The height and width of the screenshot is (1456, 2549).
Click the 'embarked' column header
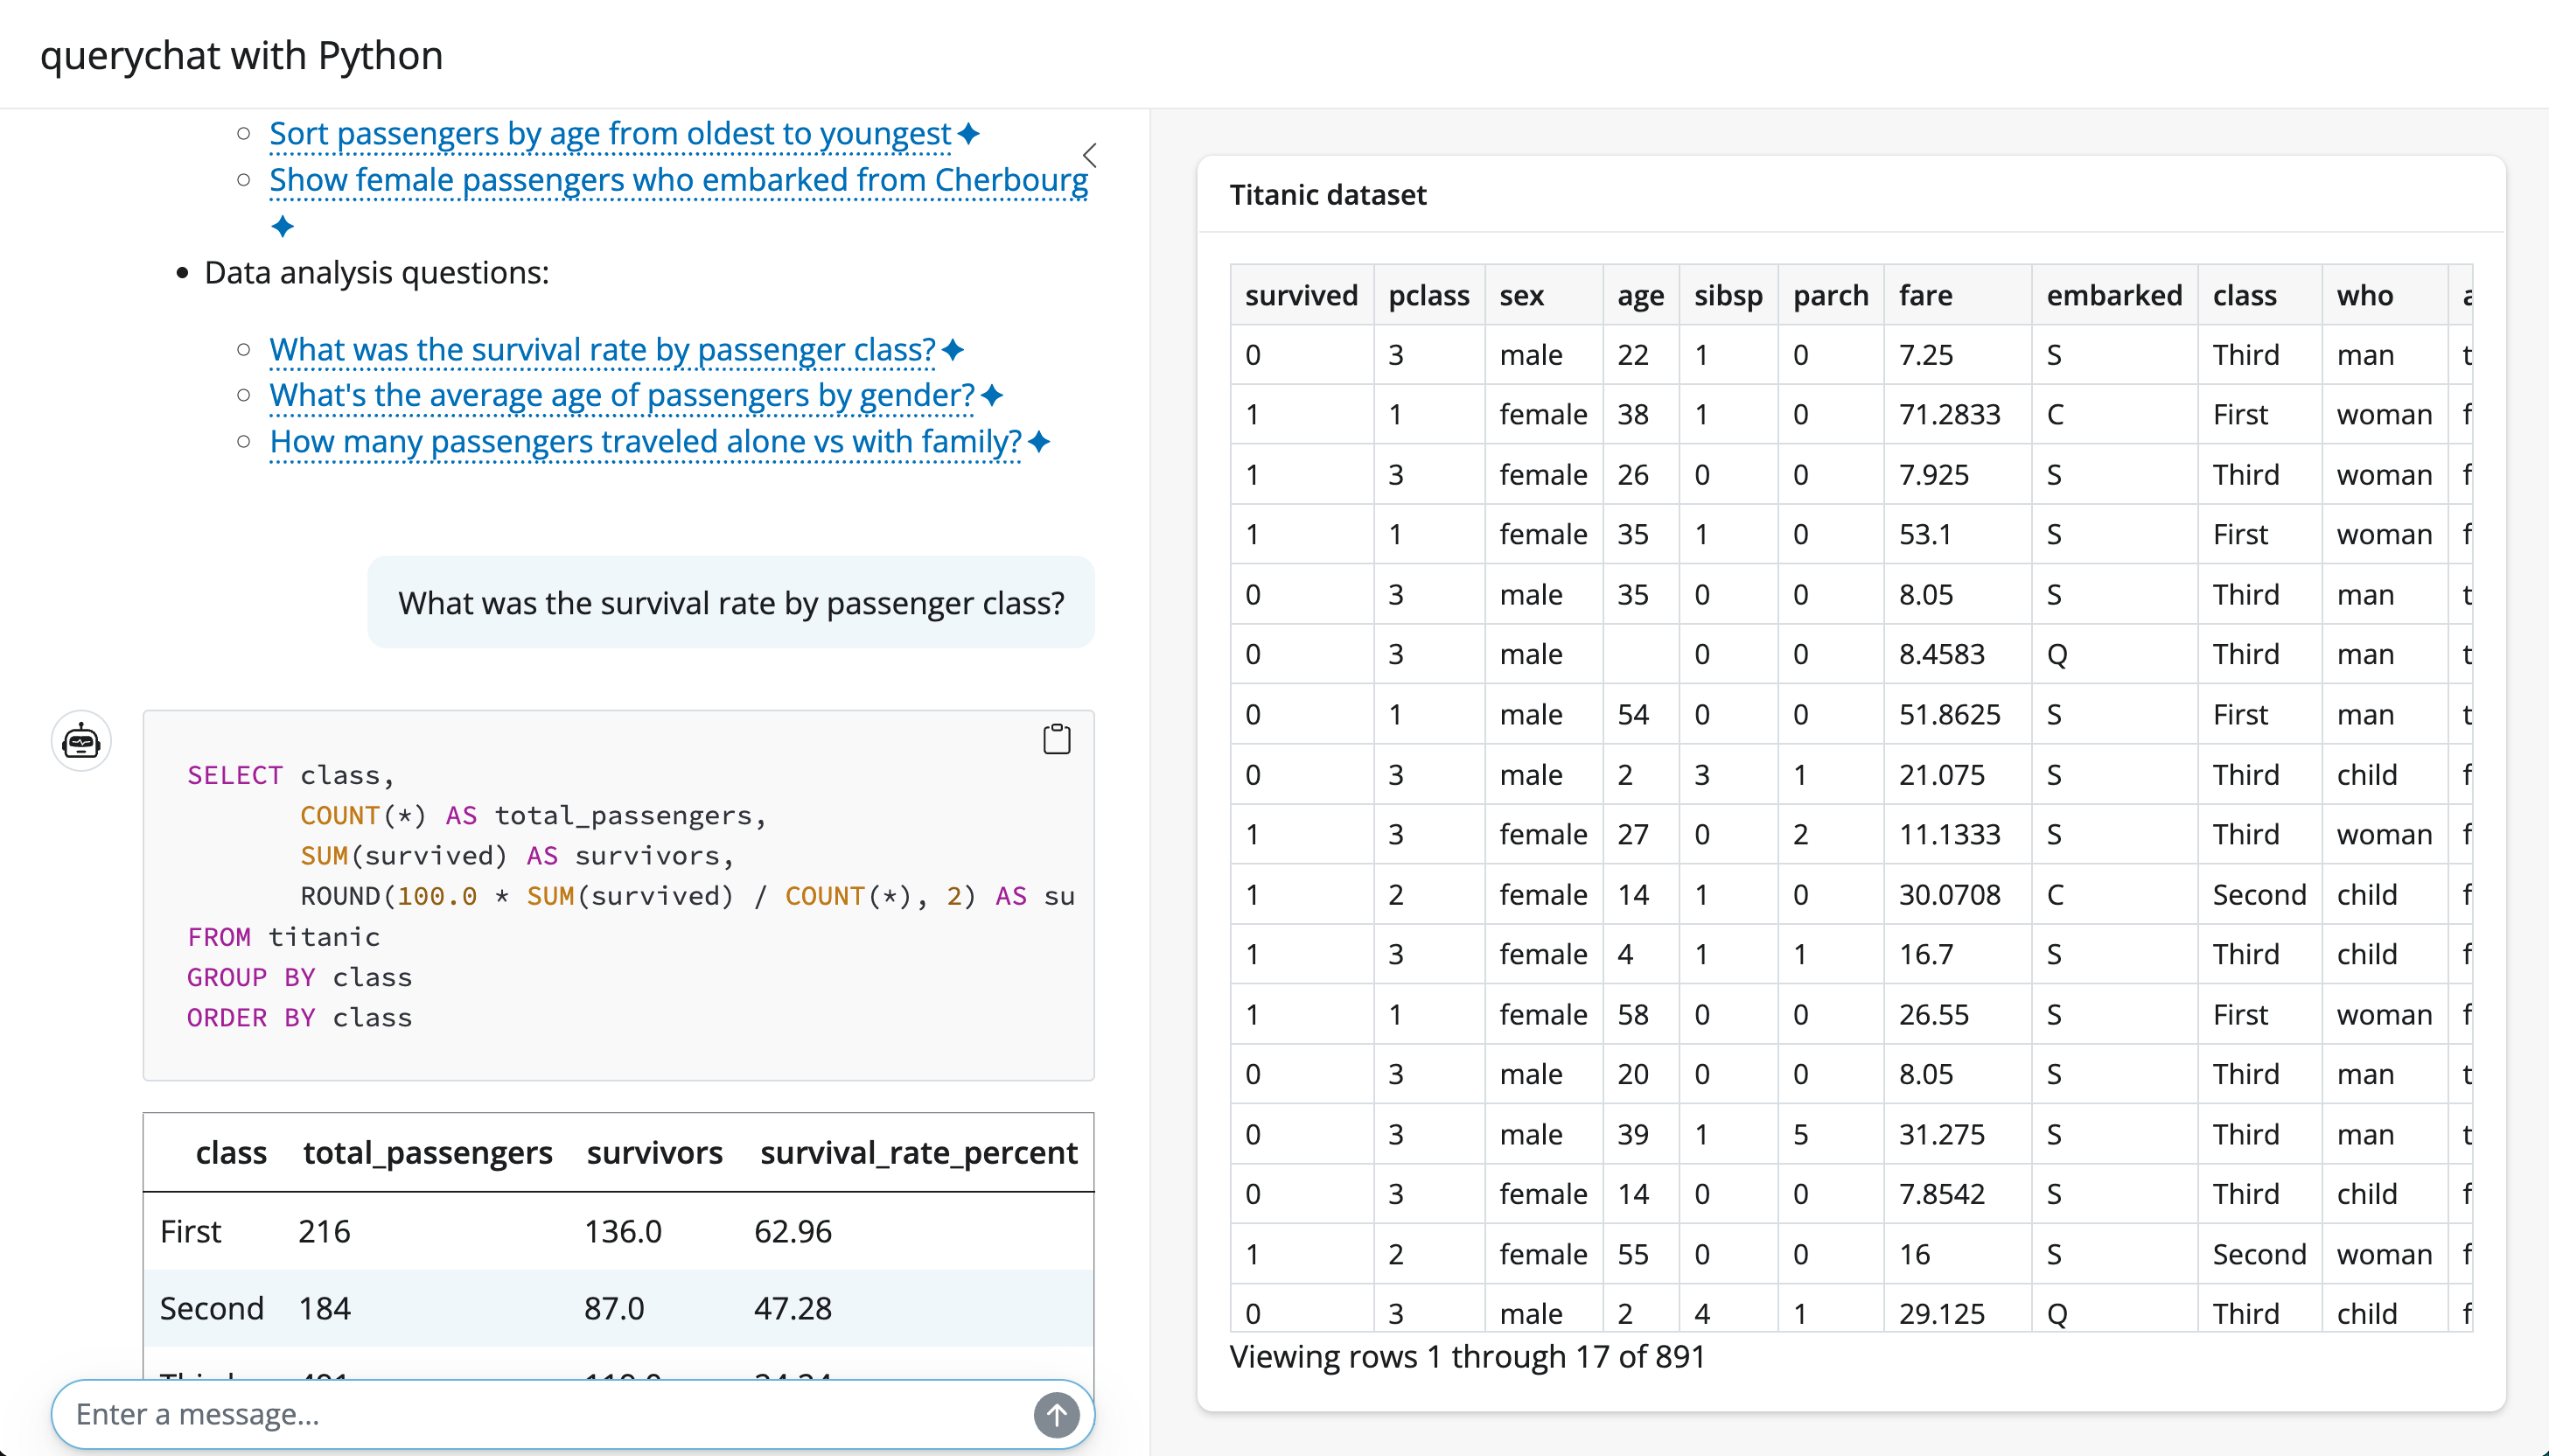point(2113,295)
